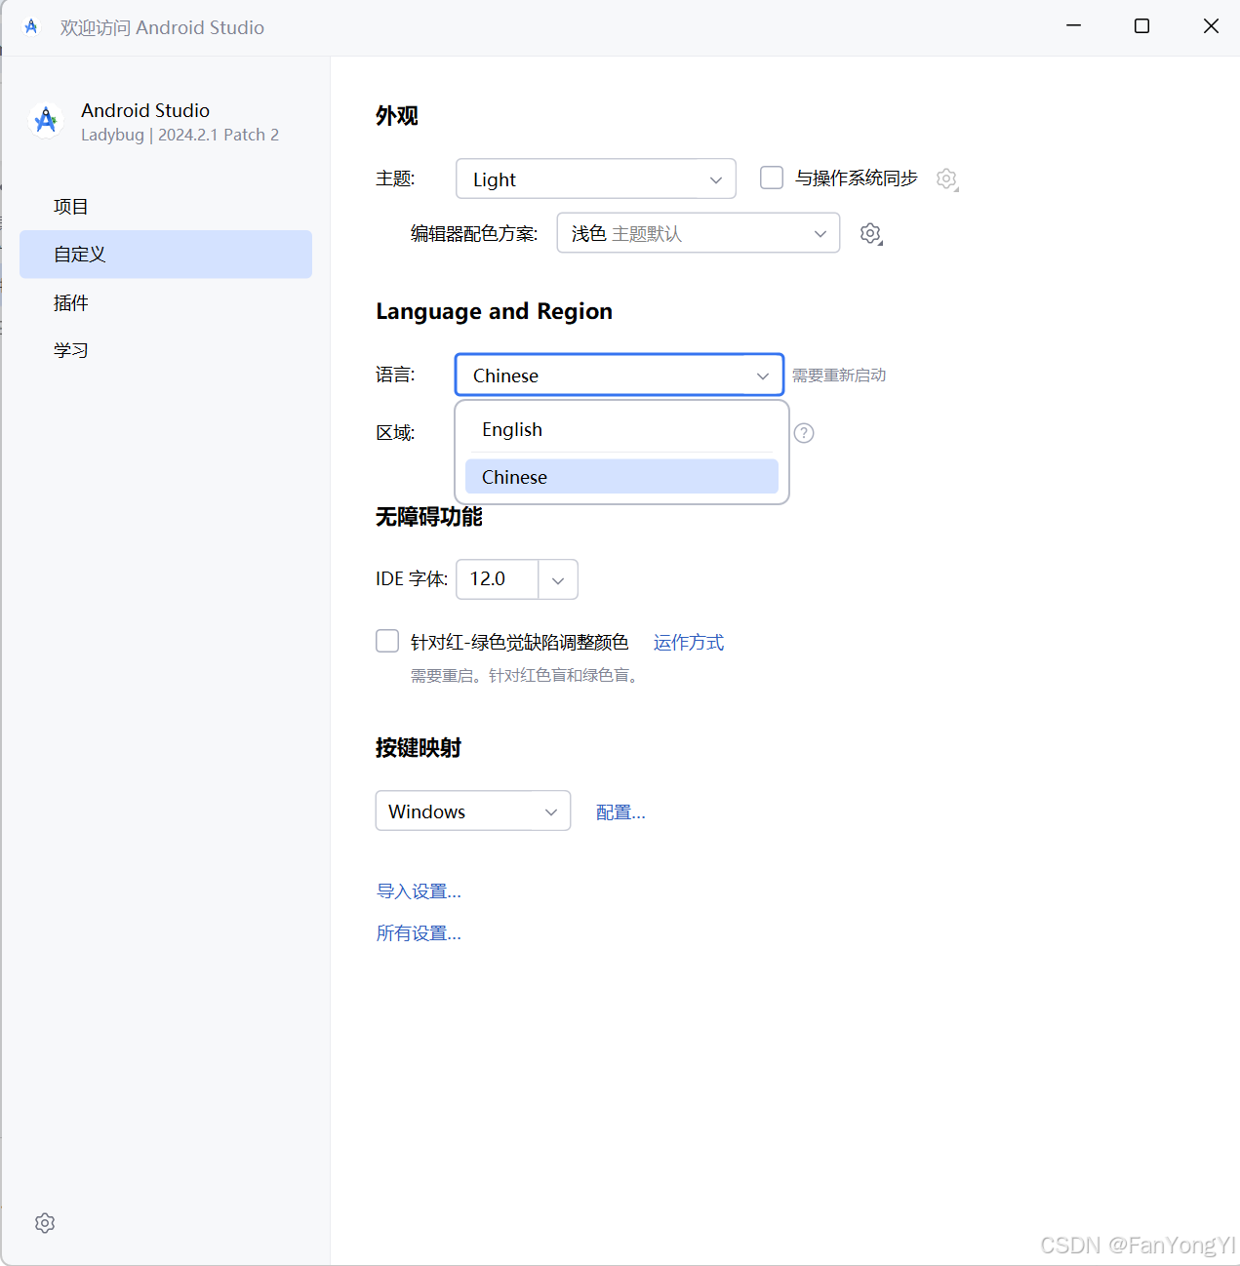The width and height of the screenshot is (1240, 1266).
Task: Open the Windows keymap dropdown
Action: (x=473, y=811)
